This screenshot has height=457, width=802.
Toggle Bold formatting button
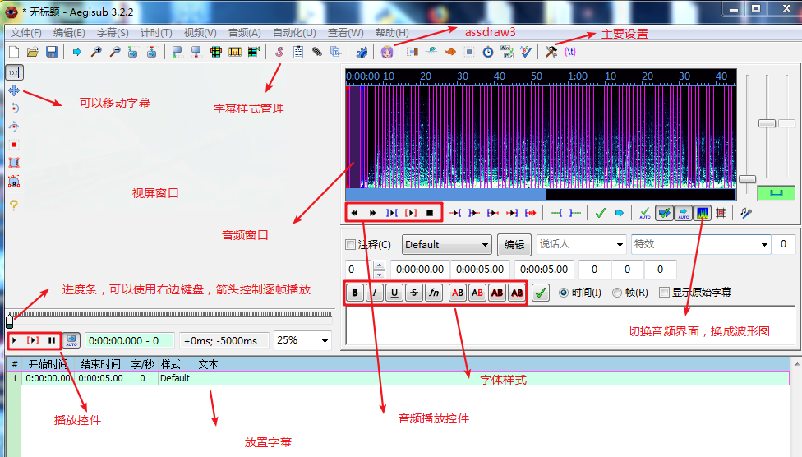[x=354, y=293]
